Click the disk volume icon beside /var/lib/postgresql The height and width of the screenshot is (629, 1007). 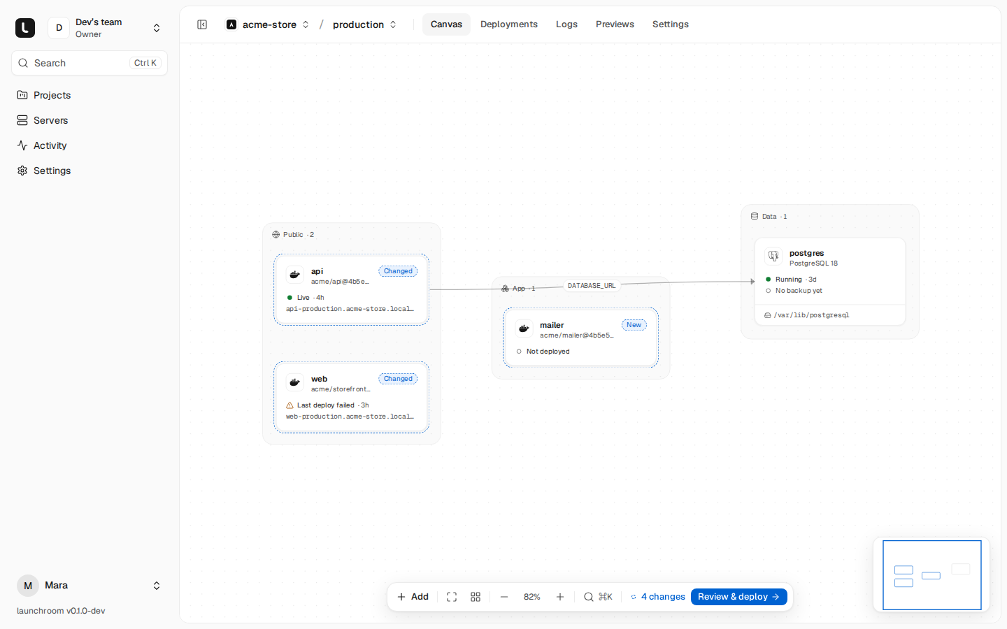coord(768,315)
